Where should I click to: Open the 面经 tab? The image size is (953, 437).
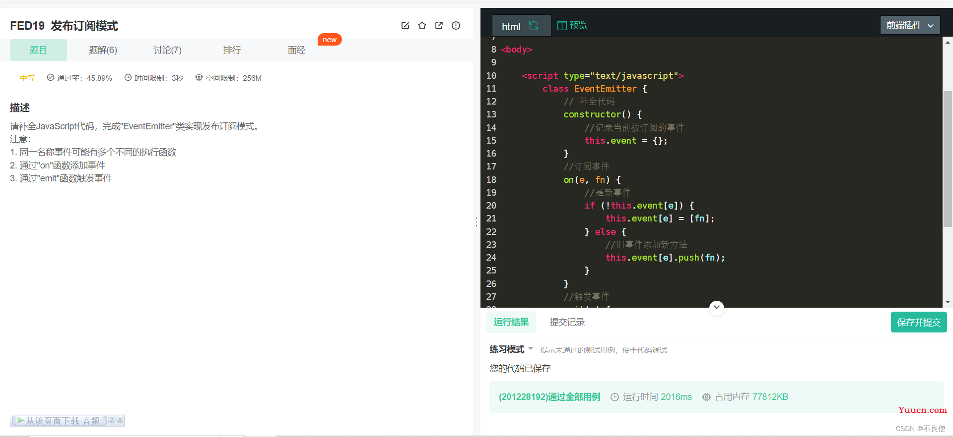(296, 50)
